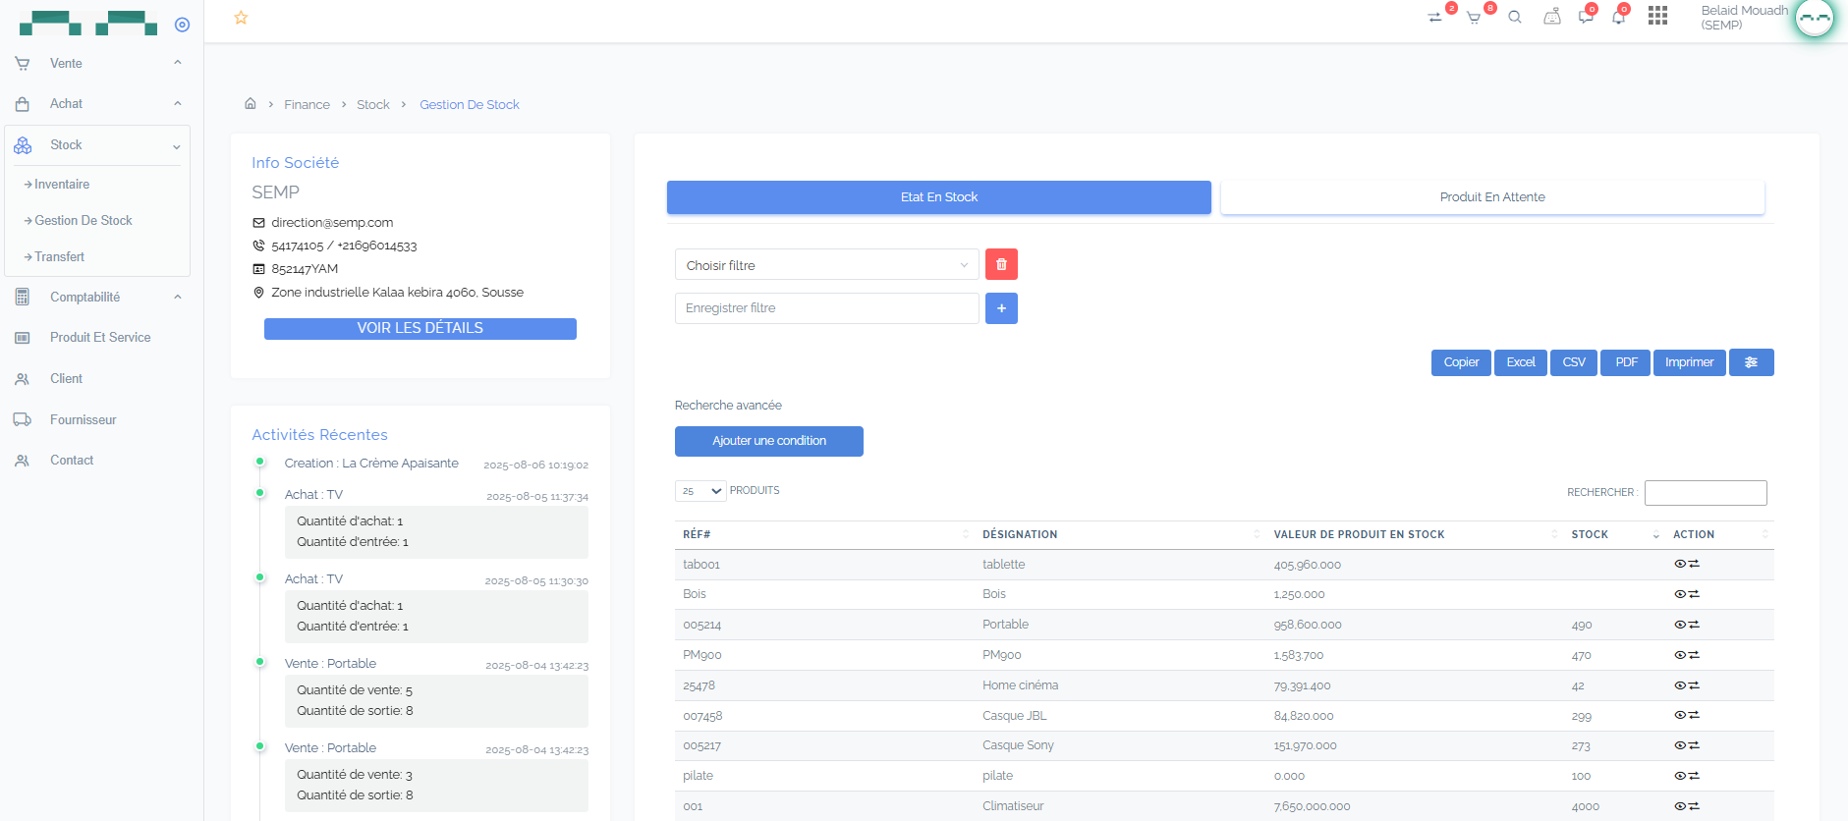Open the shopping cart icon in header
Viewport: 1848px width, 821px height.
[1474, 18]
